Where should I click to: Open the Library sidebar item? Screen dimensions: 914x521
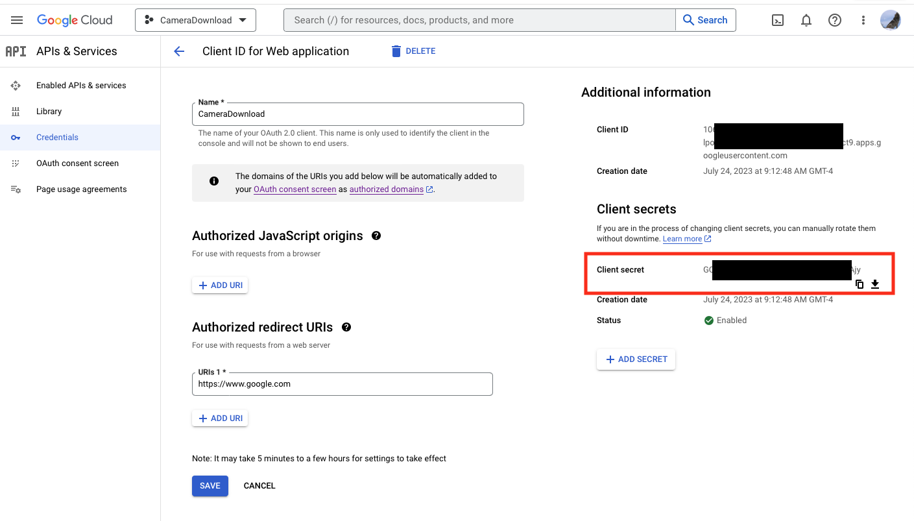(49, 112)
